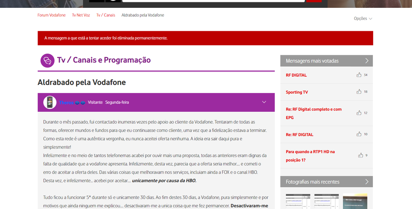Click the thumbs-up icon with 9 votes
The image size is (412, 209).
tap(360, 155)
